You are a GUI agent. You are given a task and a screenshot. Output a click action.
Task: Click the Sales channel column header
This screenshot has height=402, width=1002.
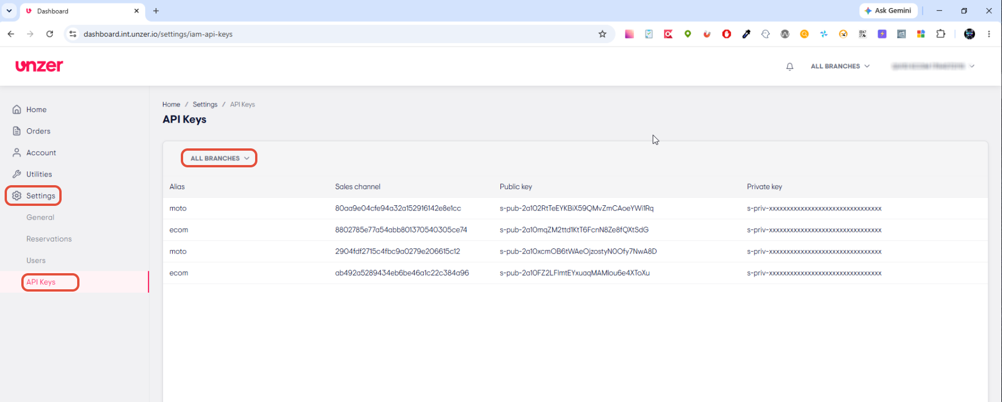click(358, 186)
